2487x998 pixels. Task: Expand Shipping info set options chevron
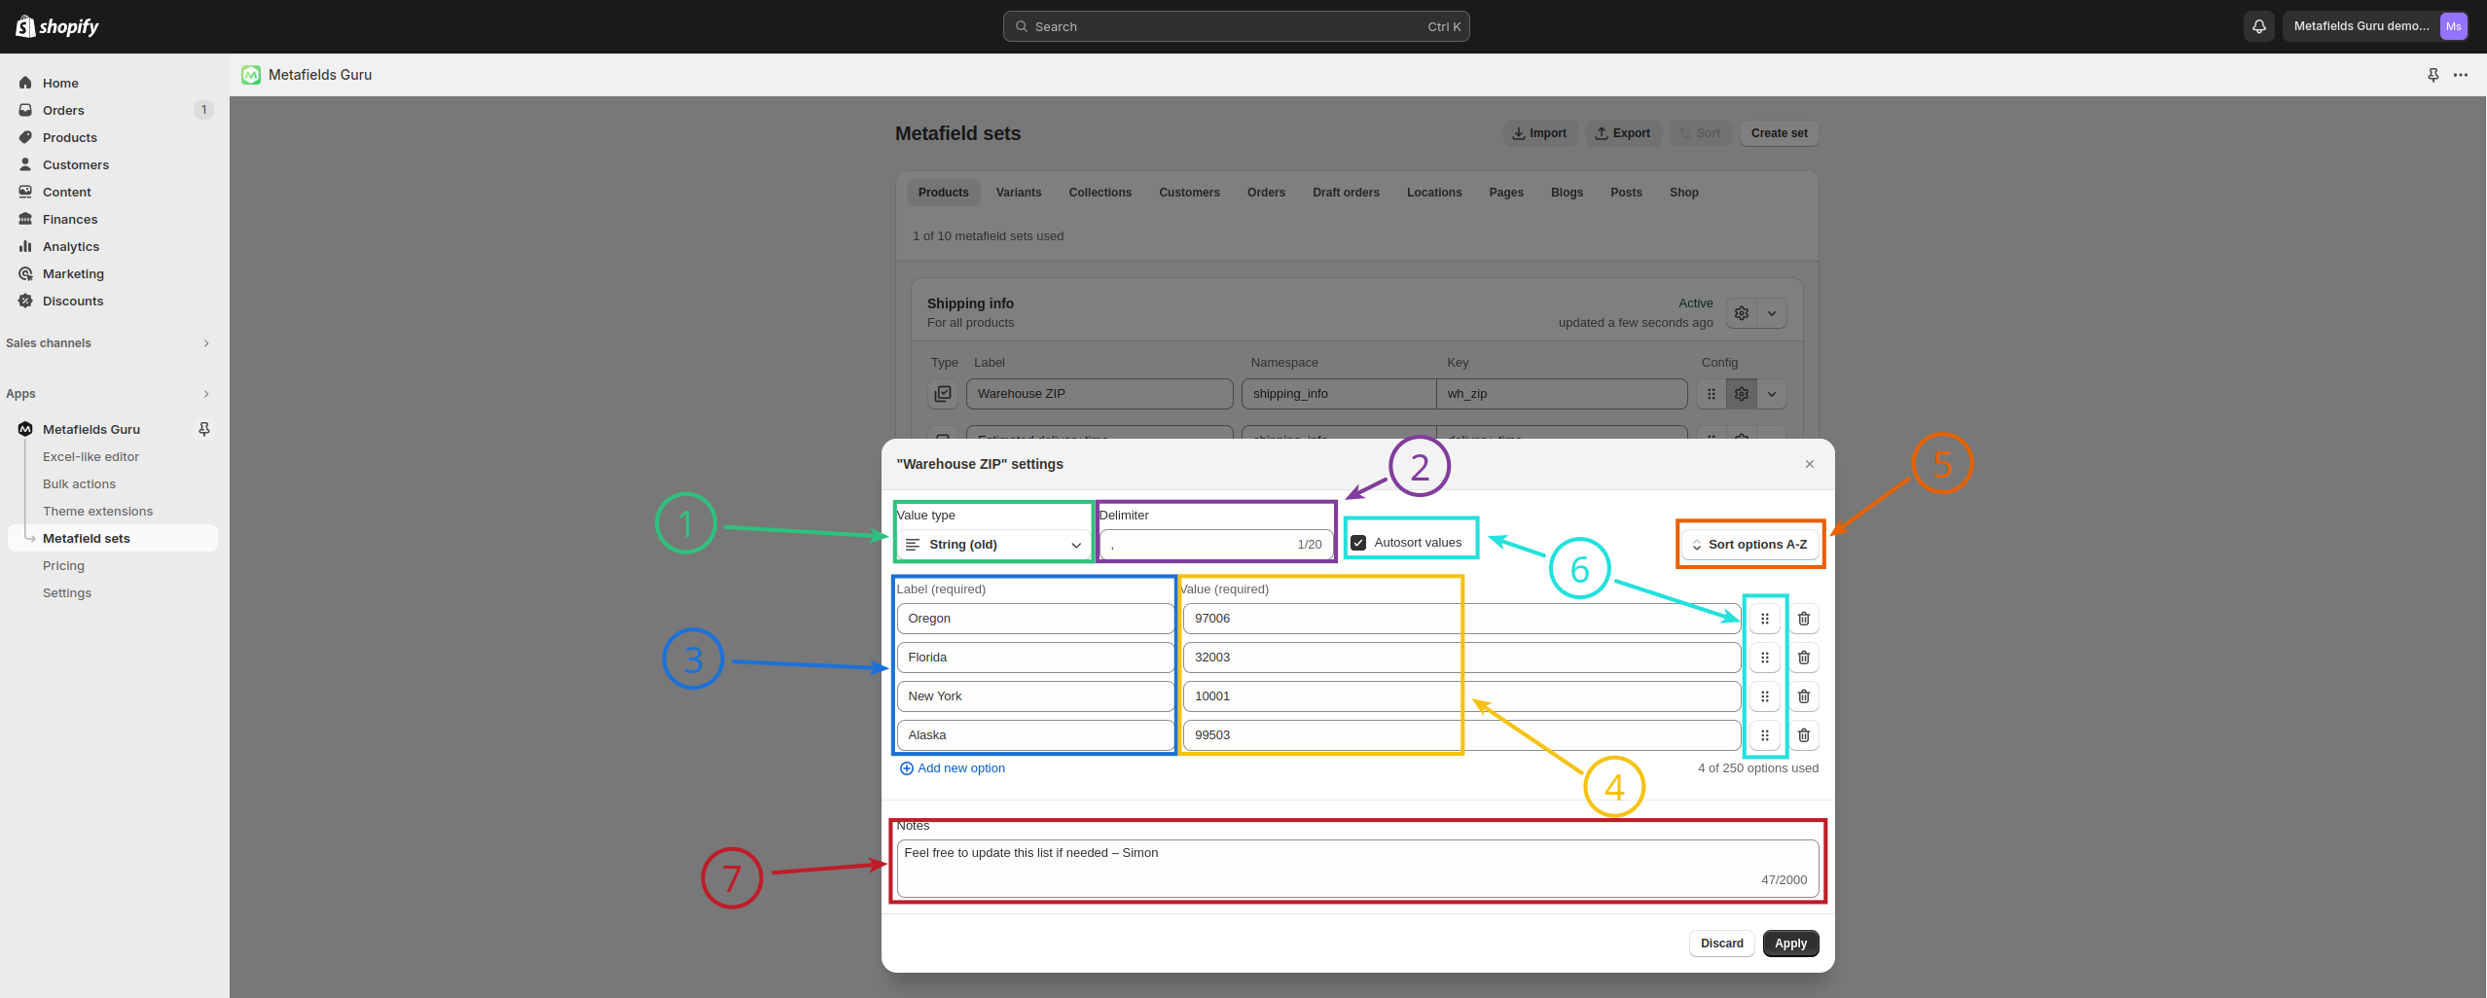point(1772,313)
